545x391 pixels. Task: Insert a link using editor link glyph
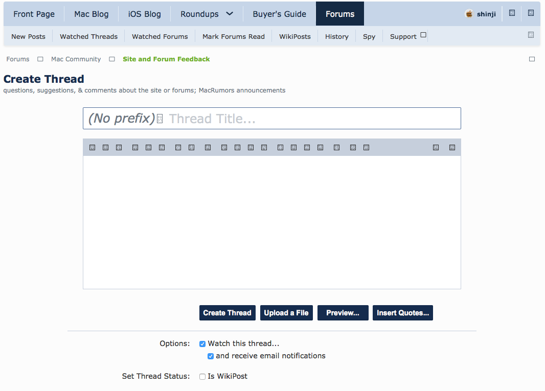coord(178,147)
